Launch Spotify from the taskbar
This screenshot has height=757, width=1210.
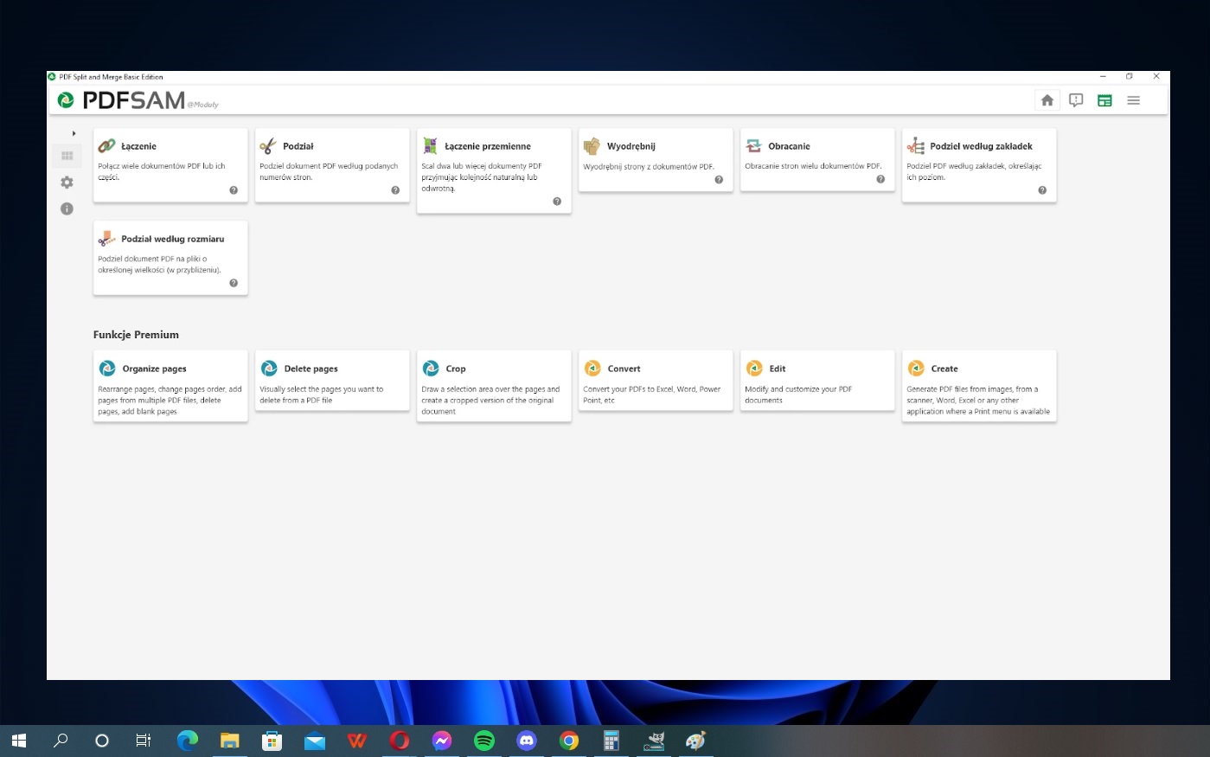click(484, 741)
